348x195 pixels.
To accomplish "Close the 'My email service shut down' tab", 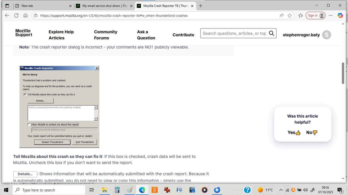I will pyautogui.click(x=131, y=6).
